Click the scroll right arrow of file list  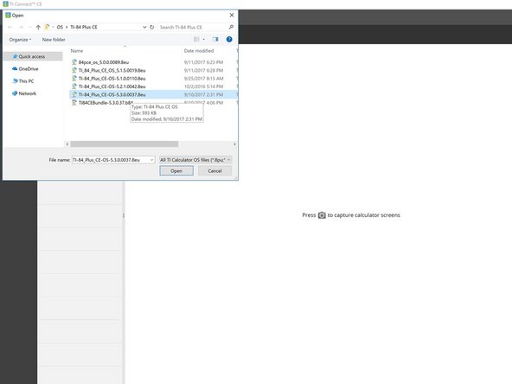click(x=234, y=144)
